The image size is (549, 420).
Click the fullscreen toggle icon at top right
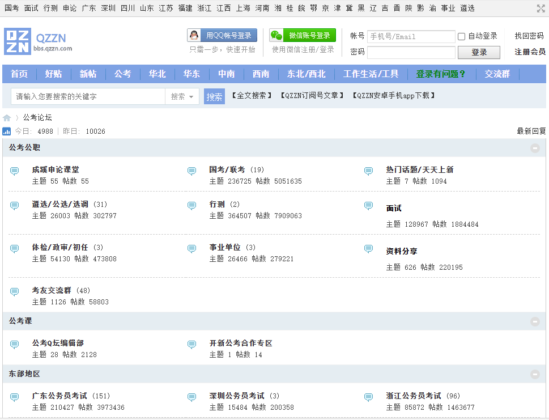point(541,8)
